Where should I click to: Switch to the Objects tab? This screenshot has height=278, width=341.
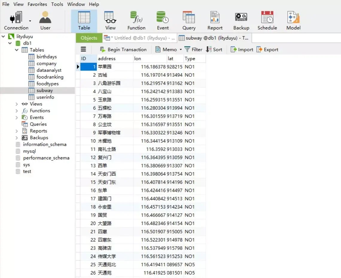pos(89,38)
